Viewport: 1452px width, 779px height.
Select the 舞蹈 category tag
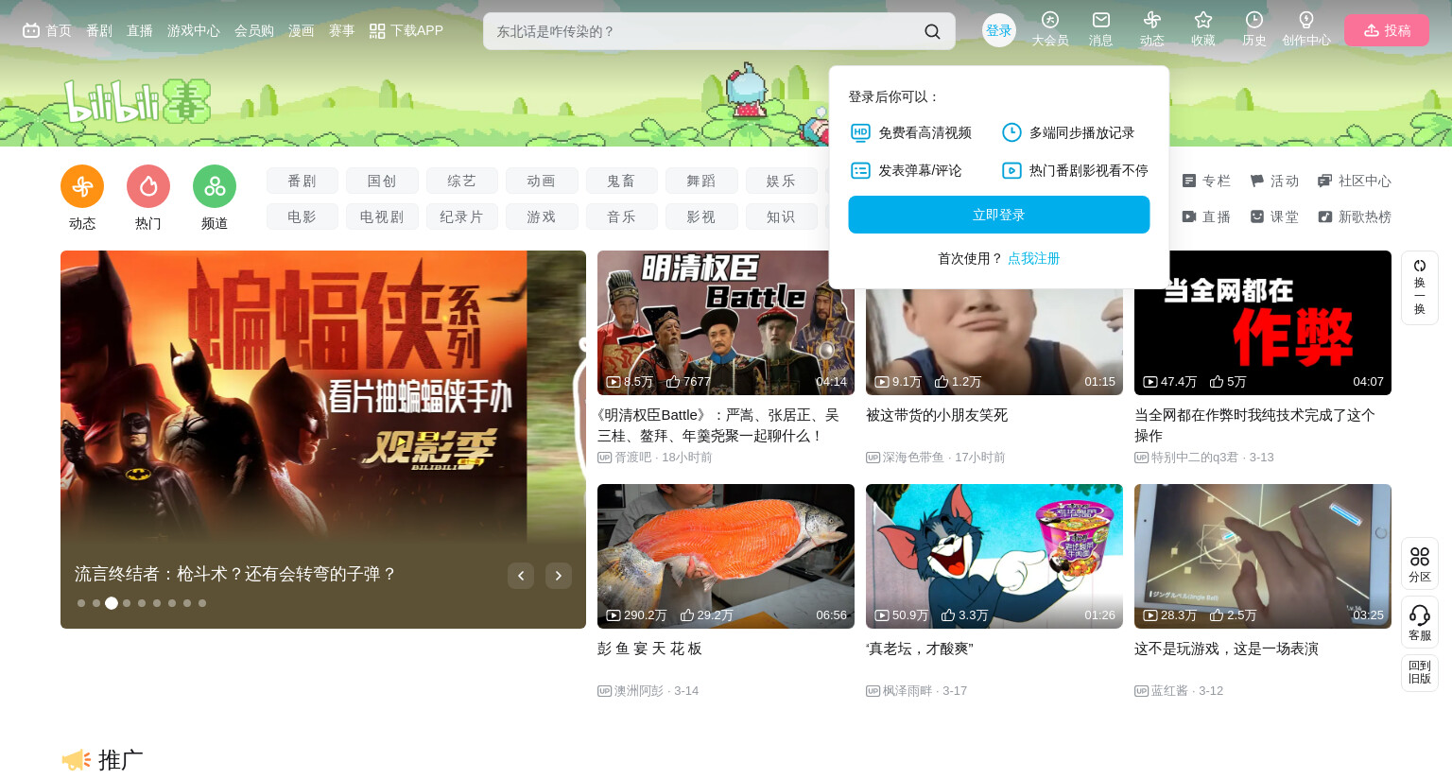(701, 181)
